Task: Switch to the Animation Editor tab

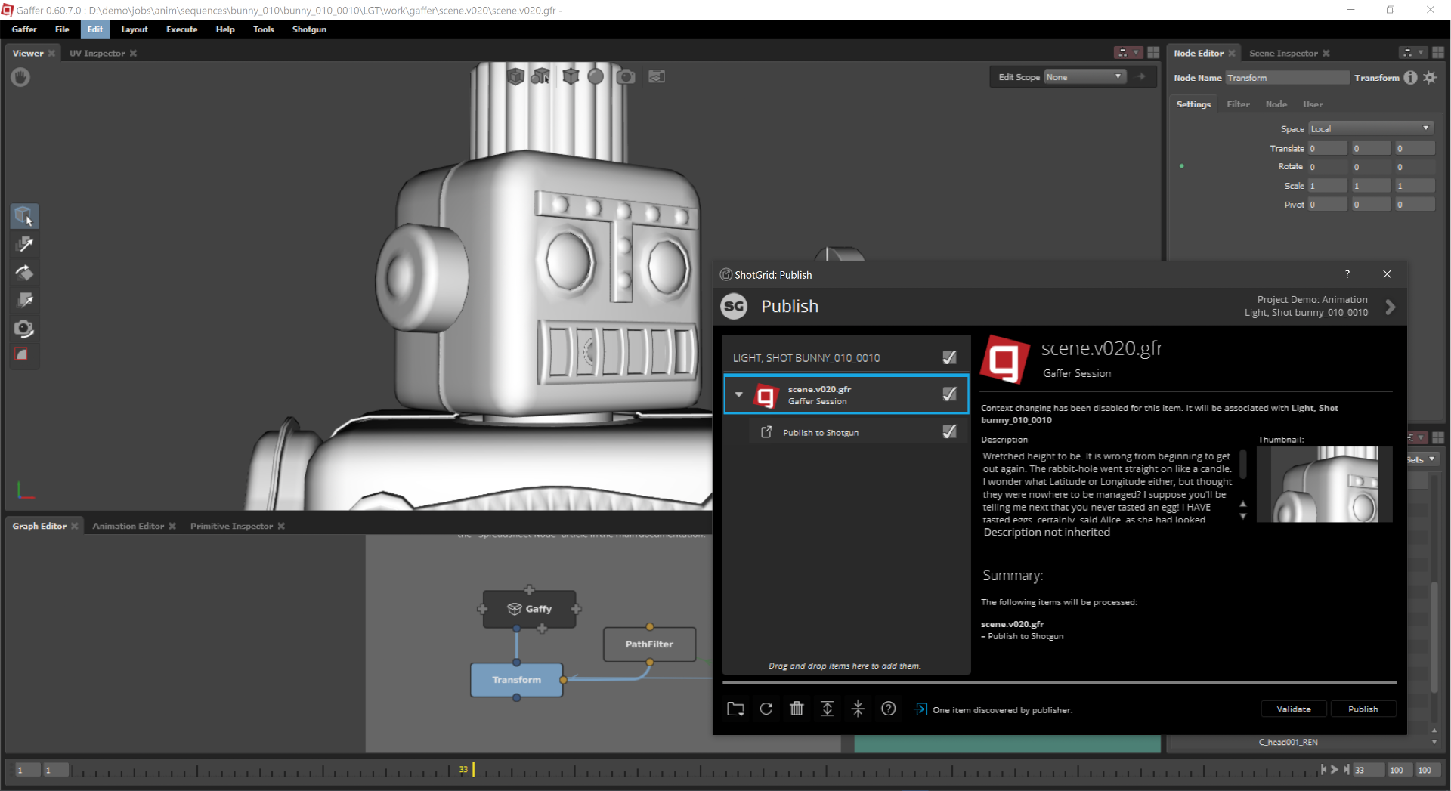Action: coord(128,526)
